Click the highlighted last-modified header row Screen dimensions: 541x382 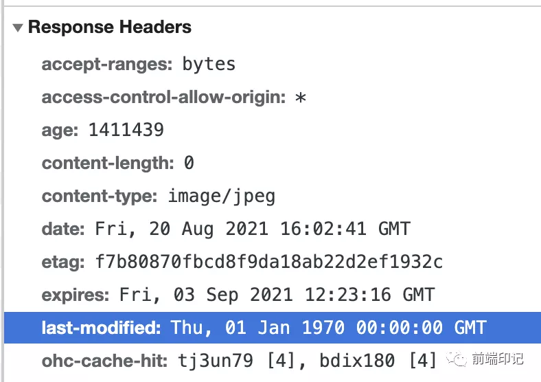tap(272, 327)
